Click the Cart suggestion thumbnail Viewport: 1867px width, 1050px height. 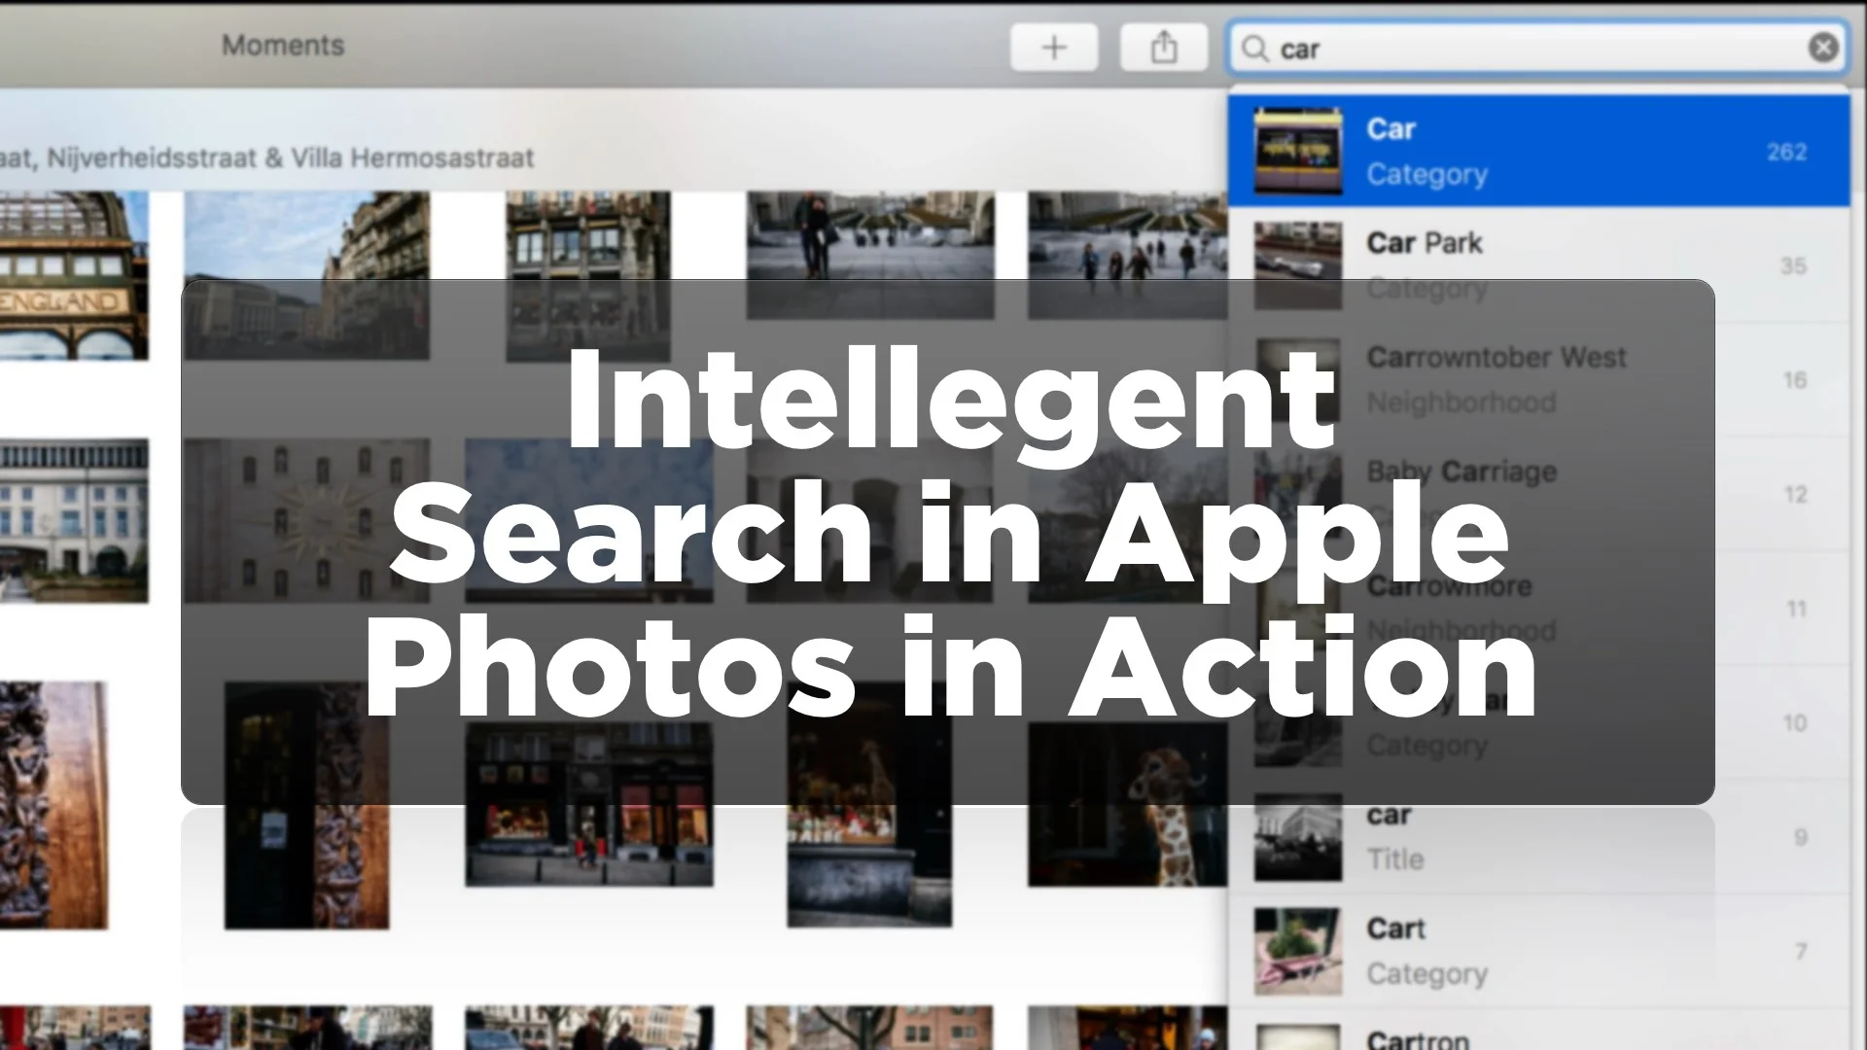pyautogui.click(x=1296, y=950)
